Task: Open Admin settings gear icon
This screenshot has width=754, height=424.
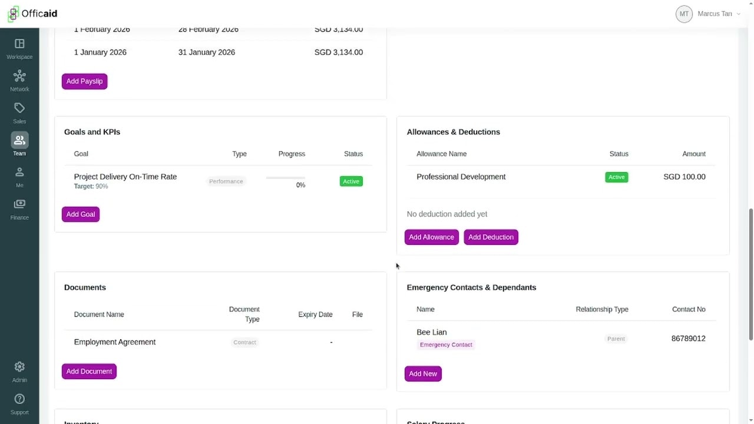Action: click(x=19, y=367)
